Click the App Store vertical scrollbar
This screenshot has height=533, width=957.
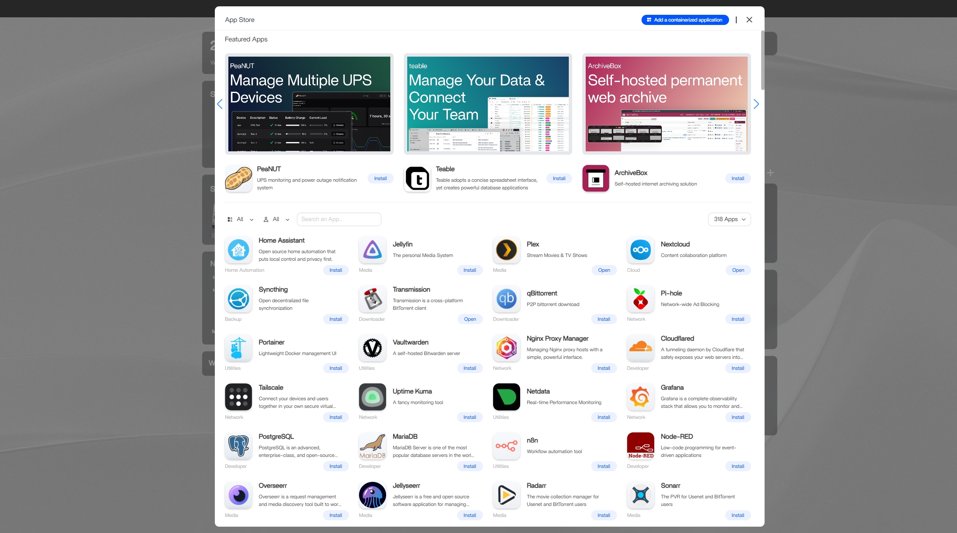point(762,60)
